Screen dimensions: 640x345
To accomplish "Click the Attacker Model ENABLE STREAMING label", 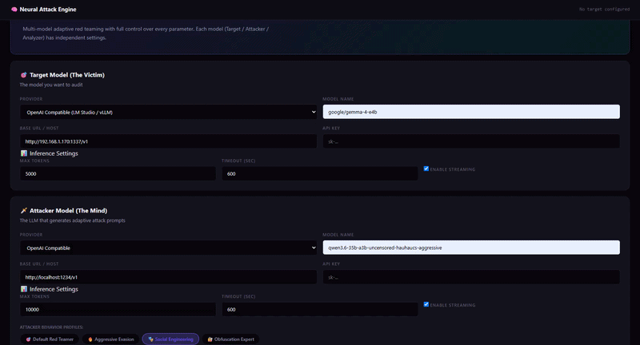I will tap(452, 305).
